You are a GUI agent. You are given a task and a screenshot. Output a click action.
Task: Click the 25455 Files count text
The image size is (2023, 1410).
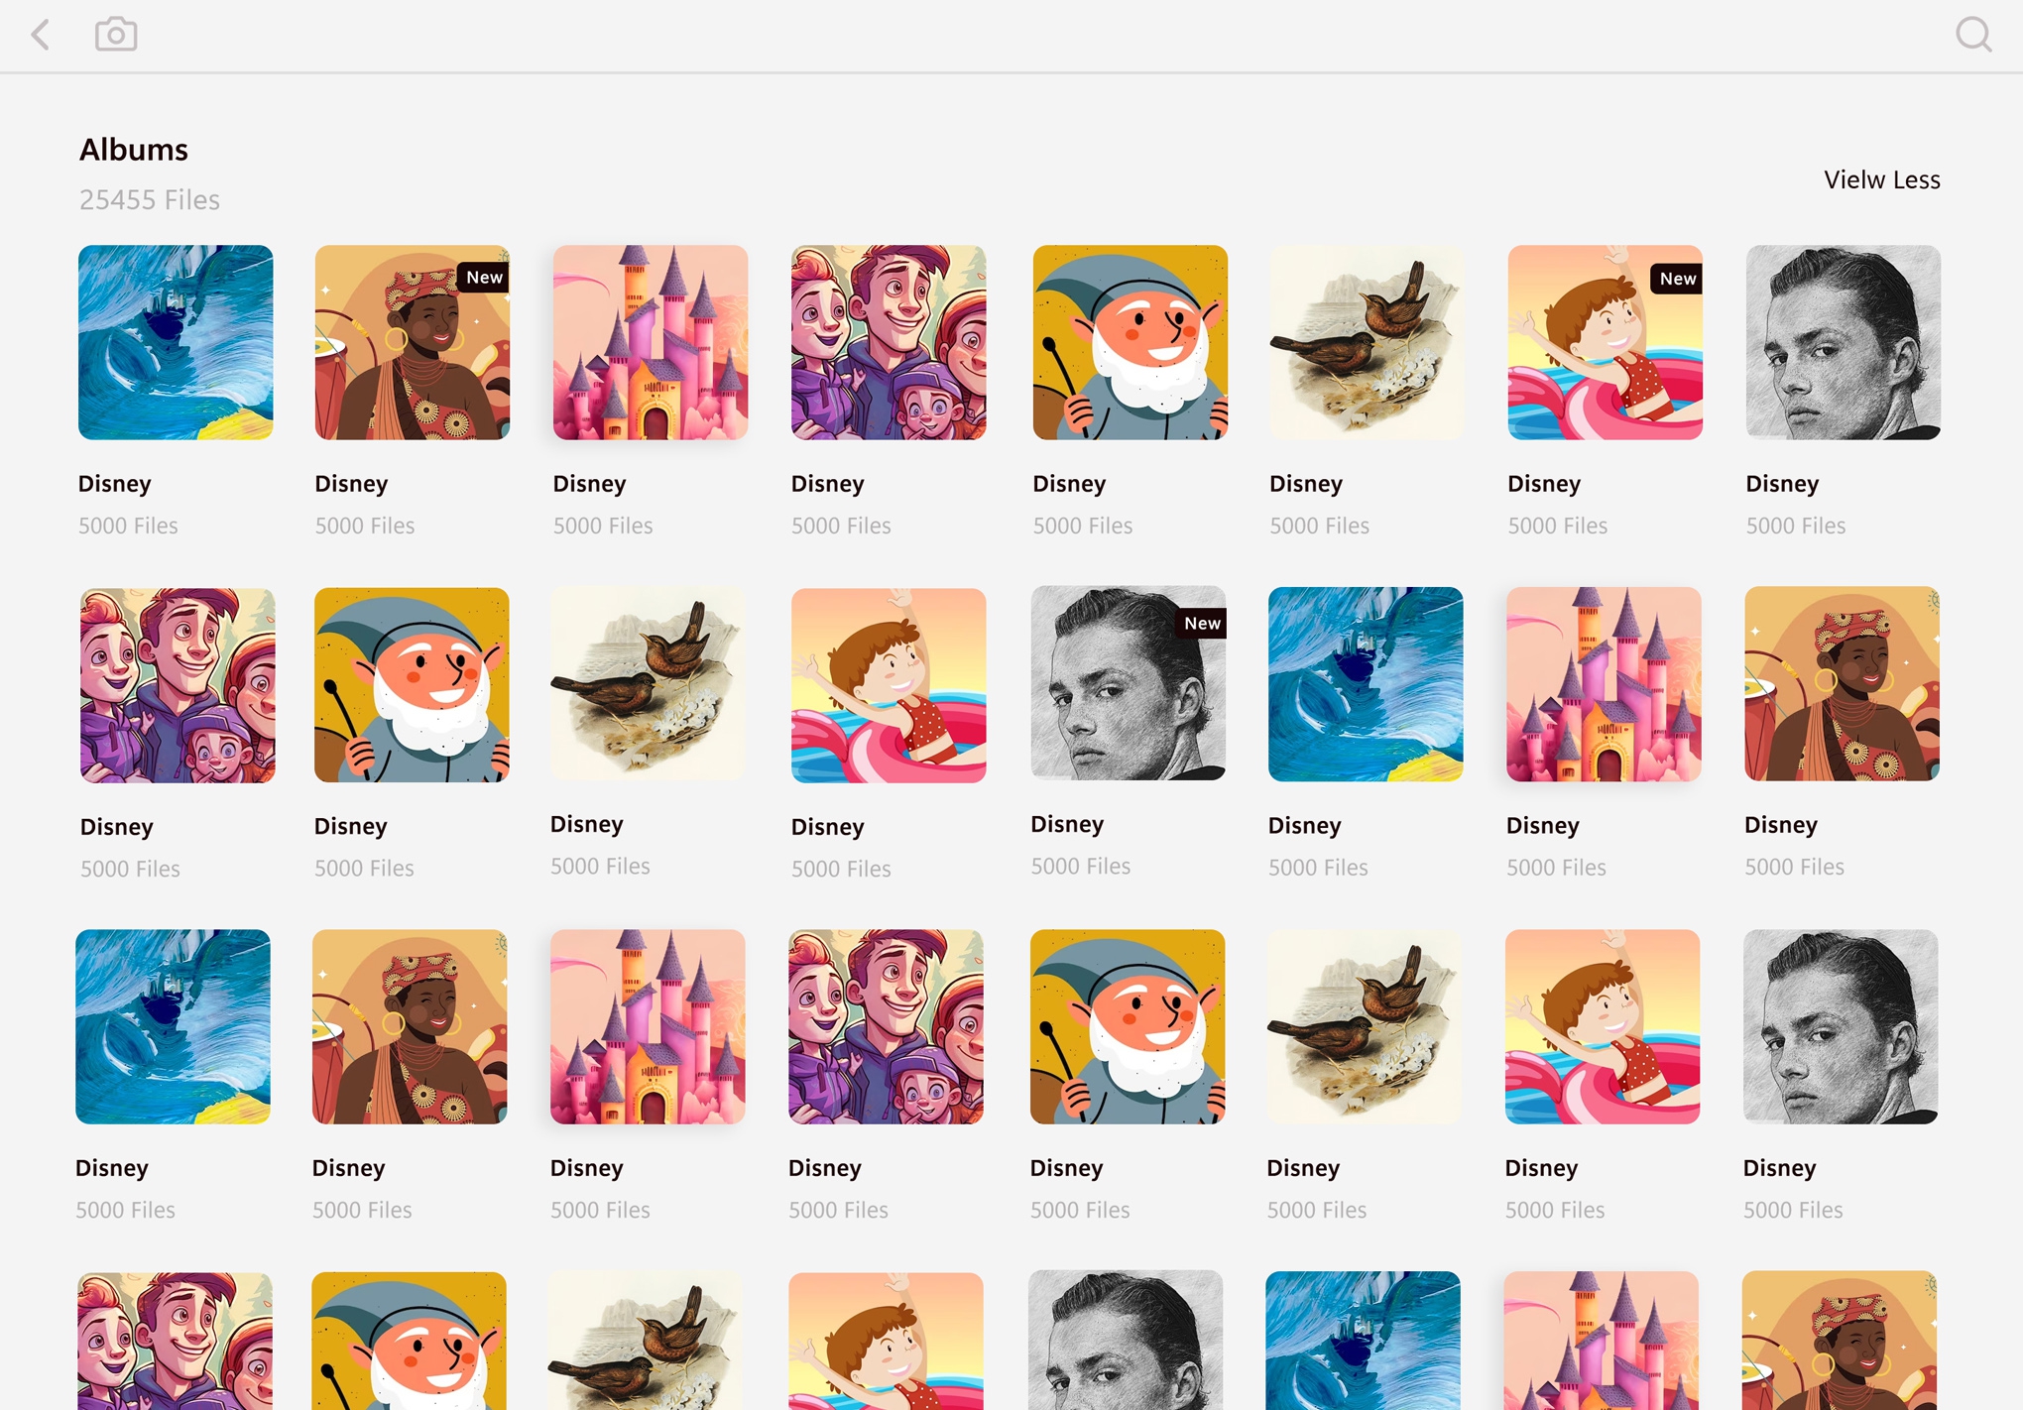[x=150, y=200]
